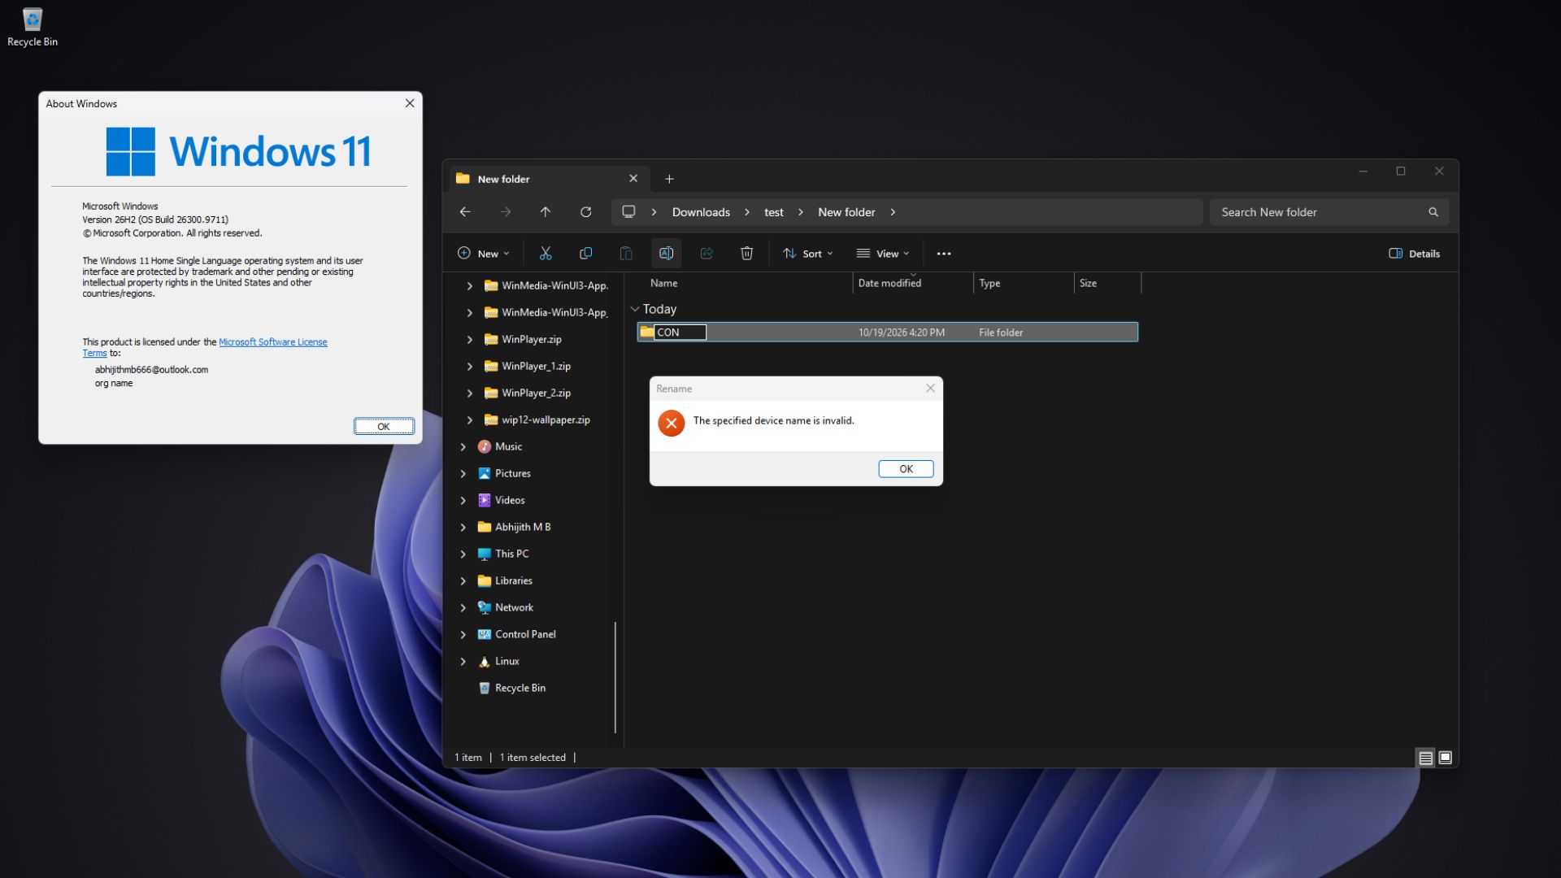Viewport: 1561px width, 878px height.
Task: Click the Copy icon in File Explorer toolbar
Action: pyautogui.click(x=585, y=254)
